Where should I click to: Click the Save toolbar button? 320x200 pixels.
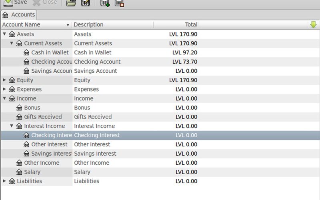pyautogui.click(x=15, y=2)
